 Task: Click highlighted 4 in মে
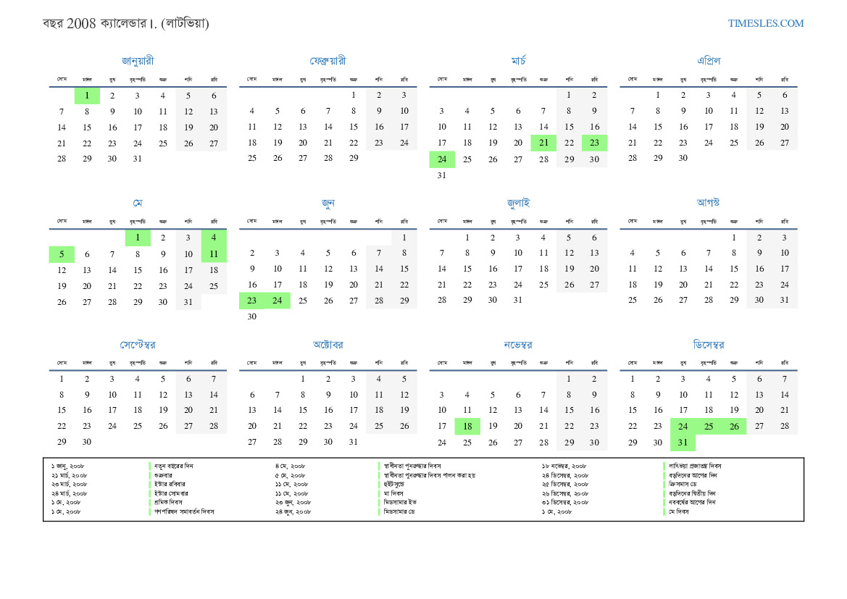click(x=214, y=238)
